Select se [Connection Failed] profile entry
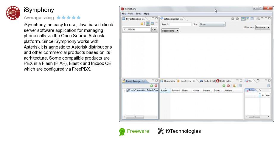The width and height of the screenshot is (280, 145). (x=142, y=90)
